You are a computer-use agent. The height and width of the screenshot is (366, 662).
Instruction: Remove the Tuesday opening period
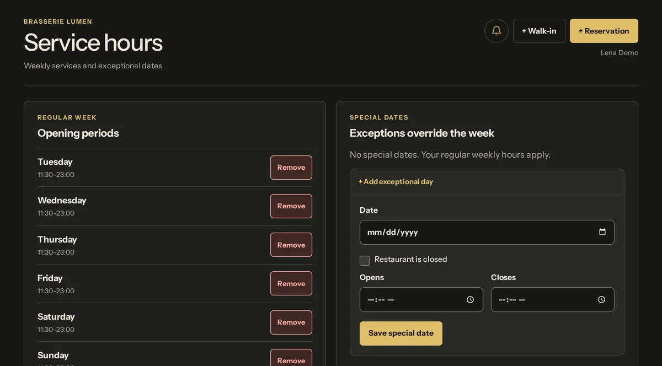[x=291, y=168]
